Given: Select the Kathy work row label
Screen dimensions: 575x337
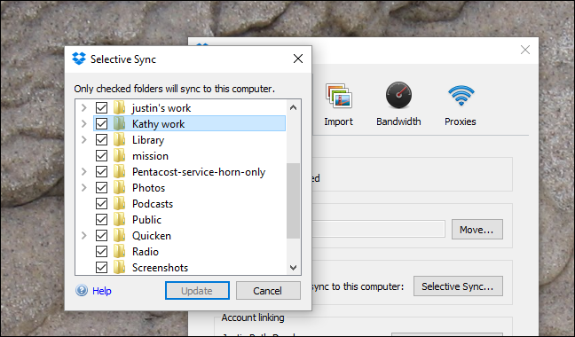Looking at the screenshot, I should point(158,124).
